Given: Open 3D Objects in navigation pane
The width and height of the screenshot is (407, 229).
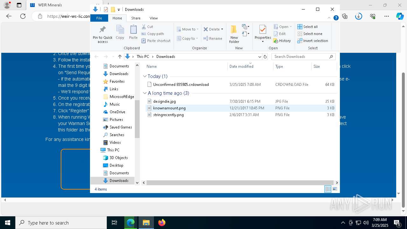Looking at the screenshot, I should point(115,158).
